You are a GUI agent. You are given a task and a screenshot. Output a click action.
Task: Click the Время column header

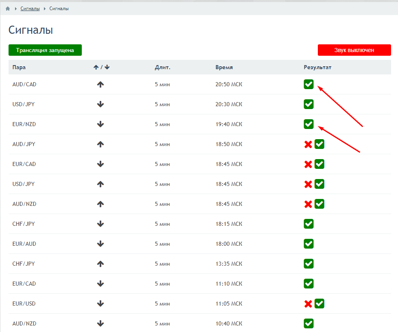224,67
